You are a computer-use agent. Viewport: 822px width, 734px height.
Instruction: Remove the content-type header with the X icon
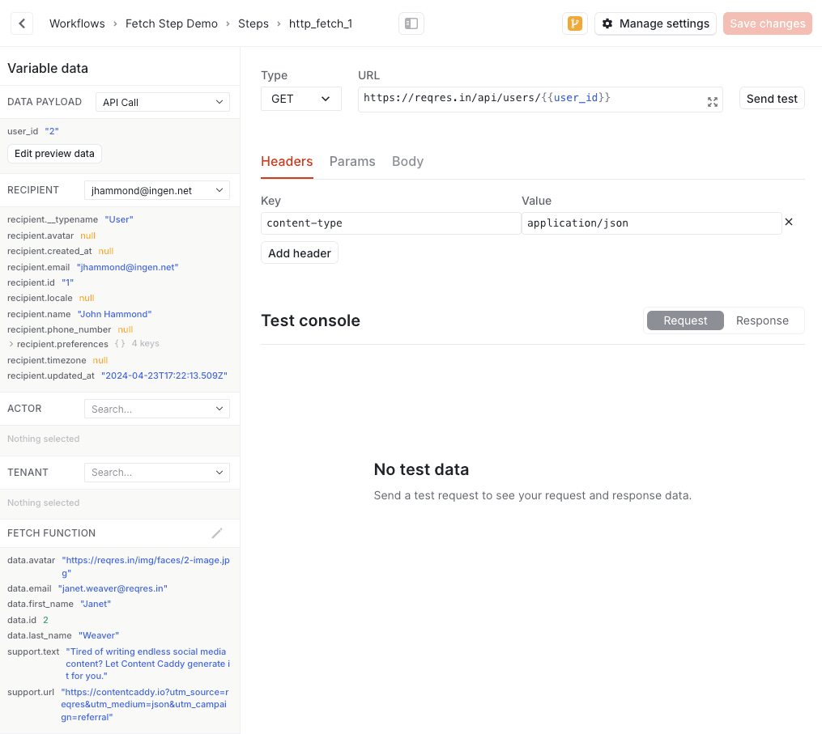(788, 221)
